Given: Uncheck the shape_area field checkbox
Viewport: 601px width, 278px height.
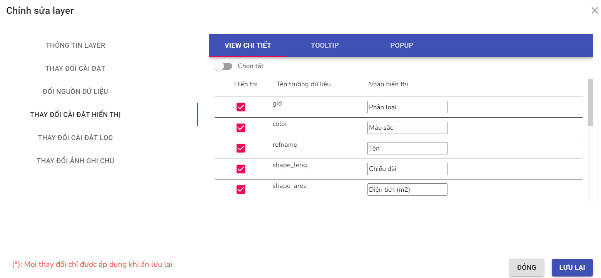Looking at the screenshot, I should (240, 189).
